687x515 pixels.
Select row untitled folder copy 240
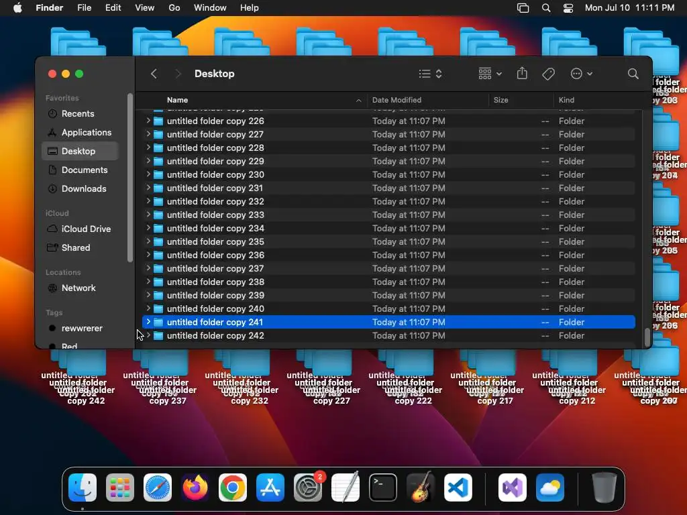click(x=388, y=308)
